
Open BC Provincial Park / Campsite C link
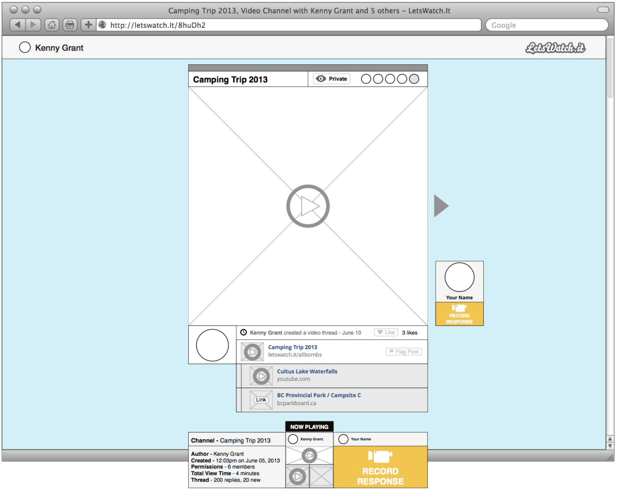click(318, 395)
